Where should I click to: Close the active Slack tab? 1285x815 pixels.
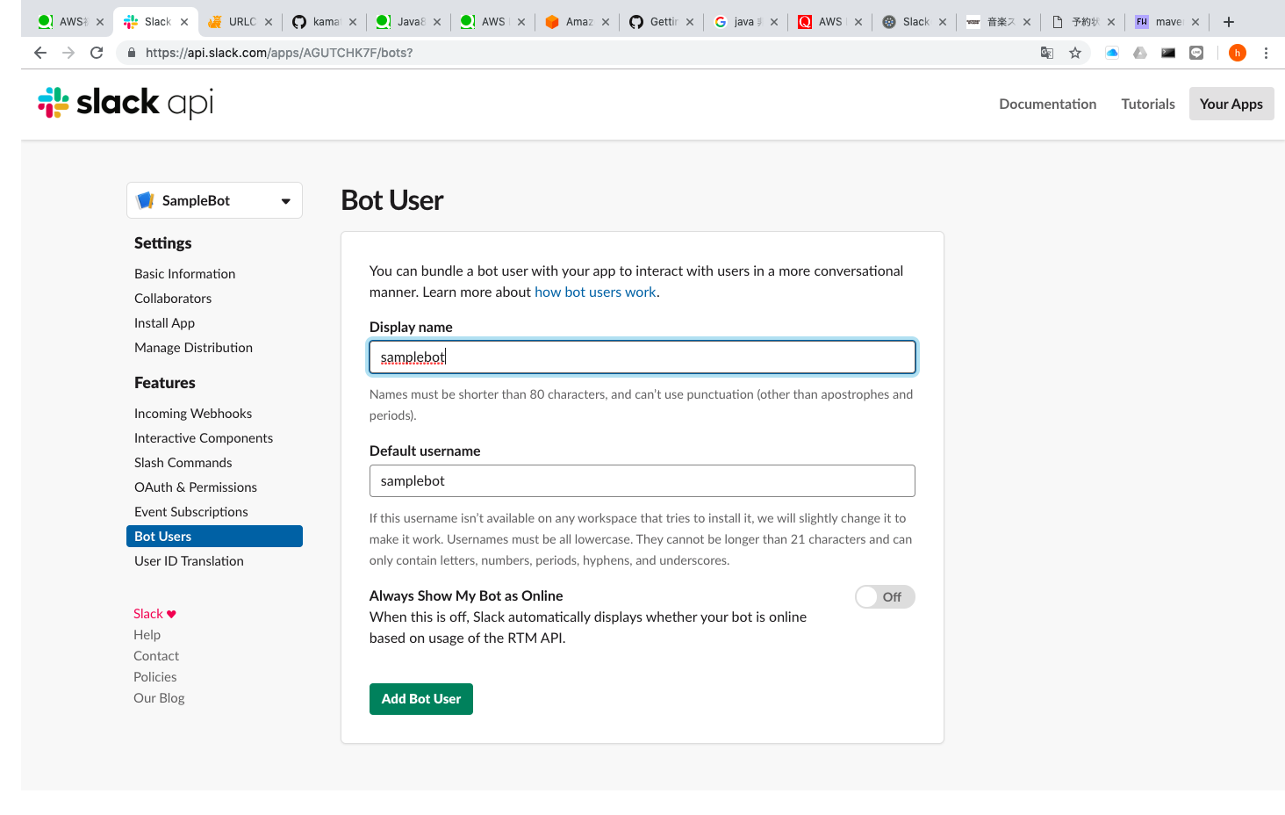(x=184, y=22)
